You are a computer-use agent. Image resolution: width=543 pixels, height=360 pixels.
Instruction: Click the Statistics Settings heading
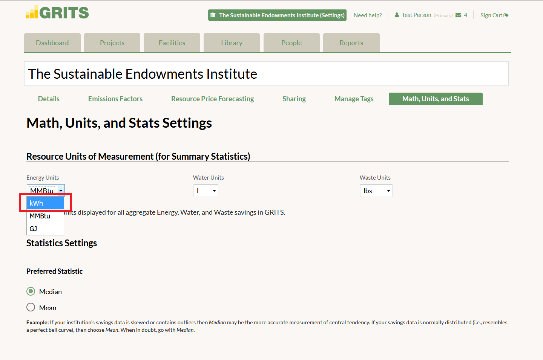(61, 243)
